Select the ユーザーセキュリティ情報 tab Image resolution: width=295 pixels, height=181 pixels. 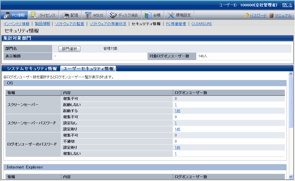point(88,69)
